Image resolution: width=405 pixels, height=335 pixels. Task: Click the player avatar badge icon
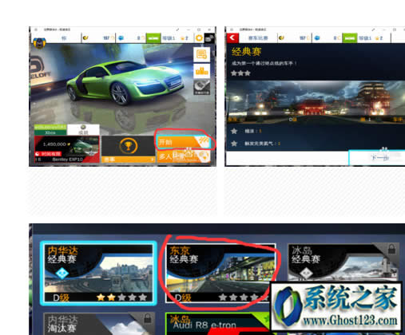[39, 43]
